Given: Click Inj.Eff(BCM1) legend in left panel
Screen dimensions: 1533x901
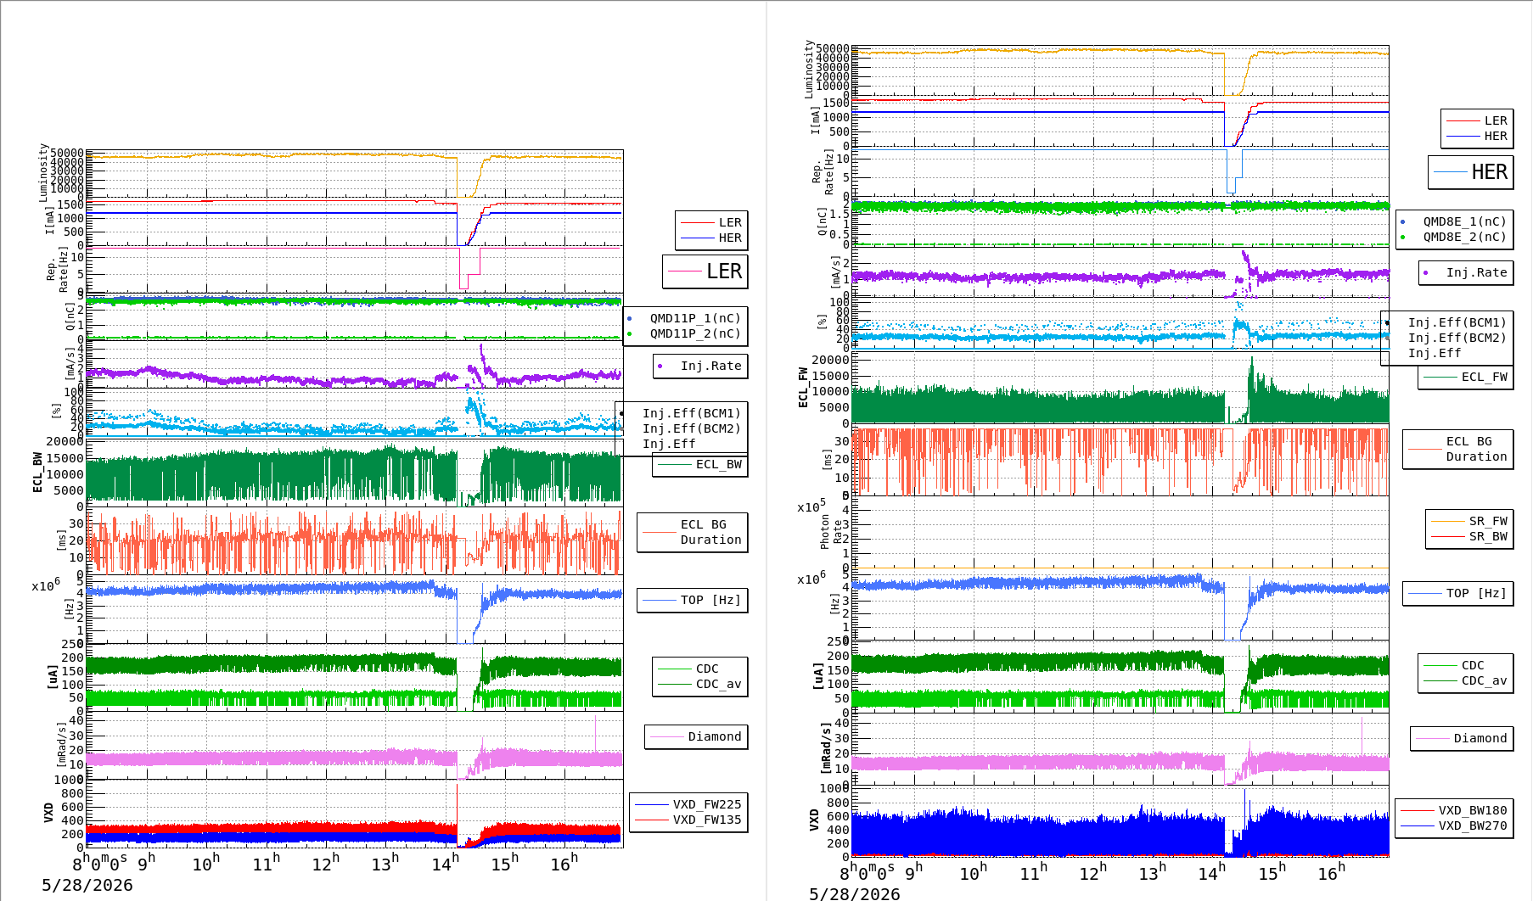Looking at the screenshot, I should pos(682,414).
